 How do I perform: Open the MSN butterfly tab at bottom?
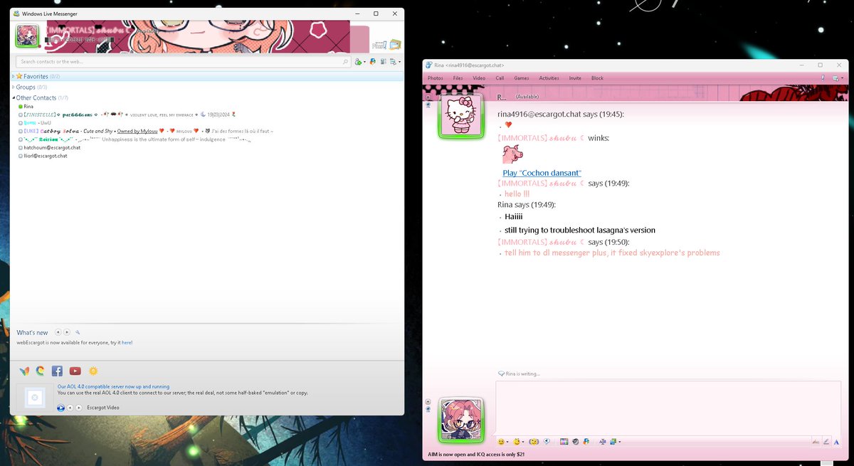pyautogui.click(x=24, y=371)
